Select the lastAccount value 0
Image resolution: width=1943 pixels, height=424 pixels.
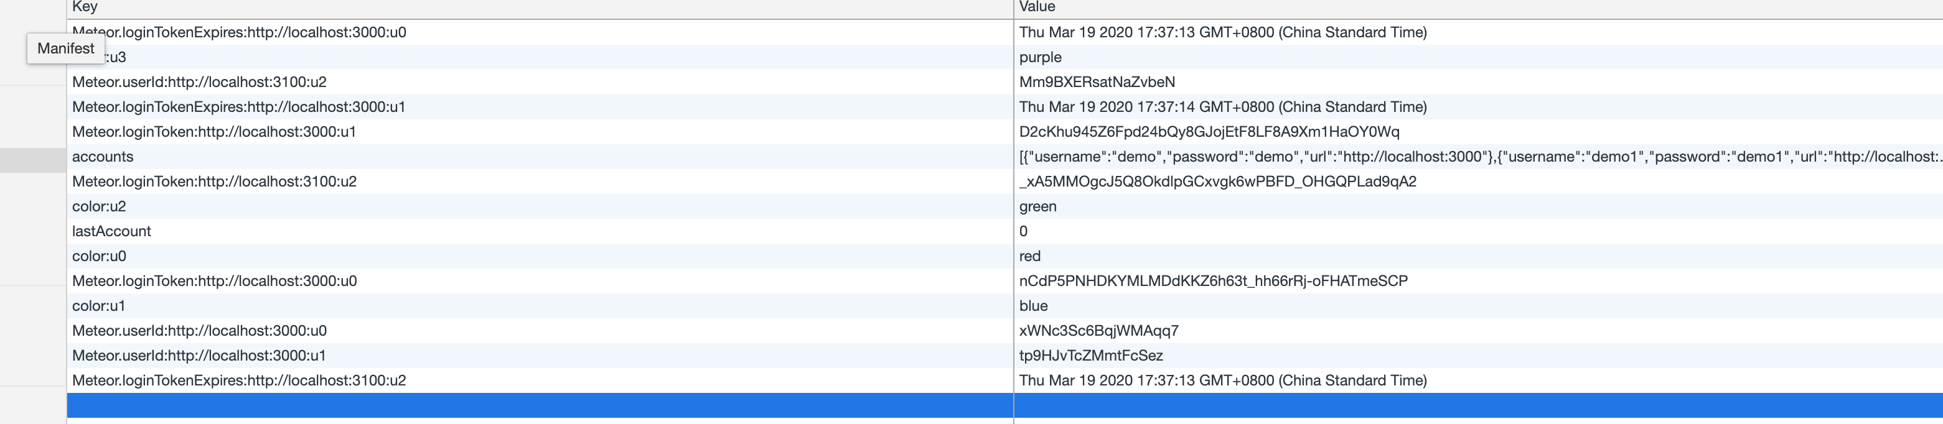[1023, 231]
